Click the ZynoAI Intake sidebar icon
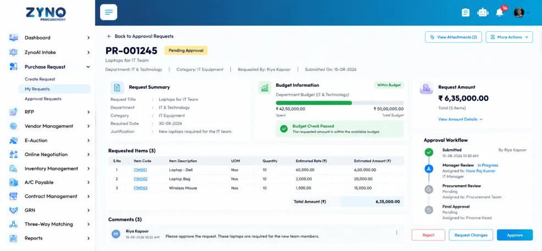 14,53
